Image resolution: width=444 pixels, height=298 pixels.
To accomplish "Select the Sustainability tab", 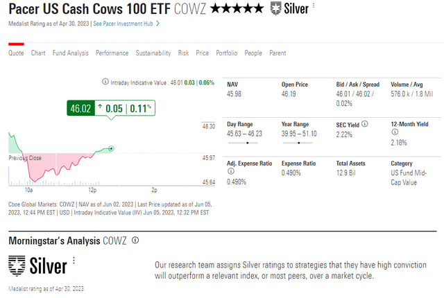I will click(153, 53).
